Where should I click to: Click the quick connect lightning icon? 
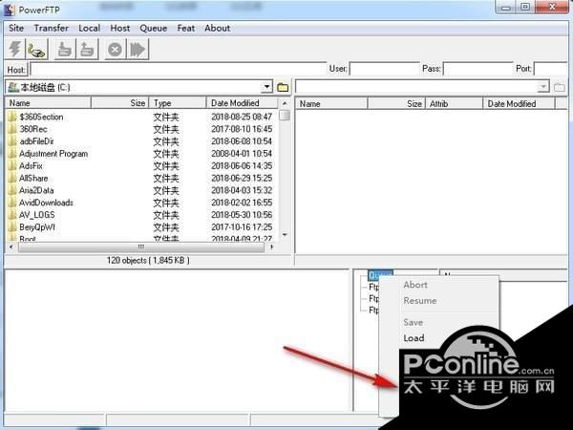(x=15, y=49)
